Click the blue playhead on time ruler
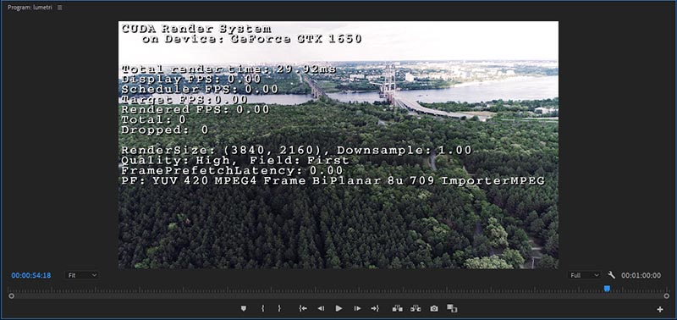Screen dimensions: 677x320 coord(607,289)
